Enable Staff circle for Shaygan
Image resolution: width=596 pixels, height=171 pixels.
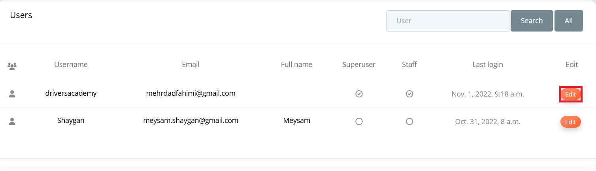[x=409, y=121]
